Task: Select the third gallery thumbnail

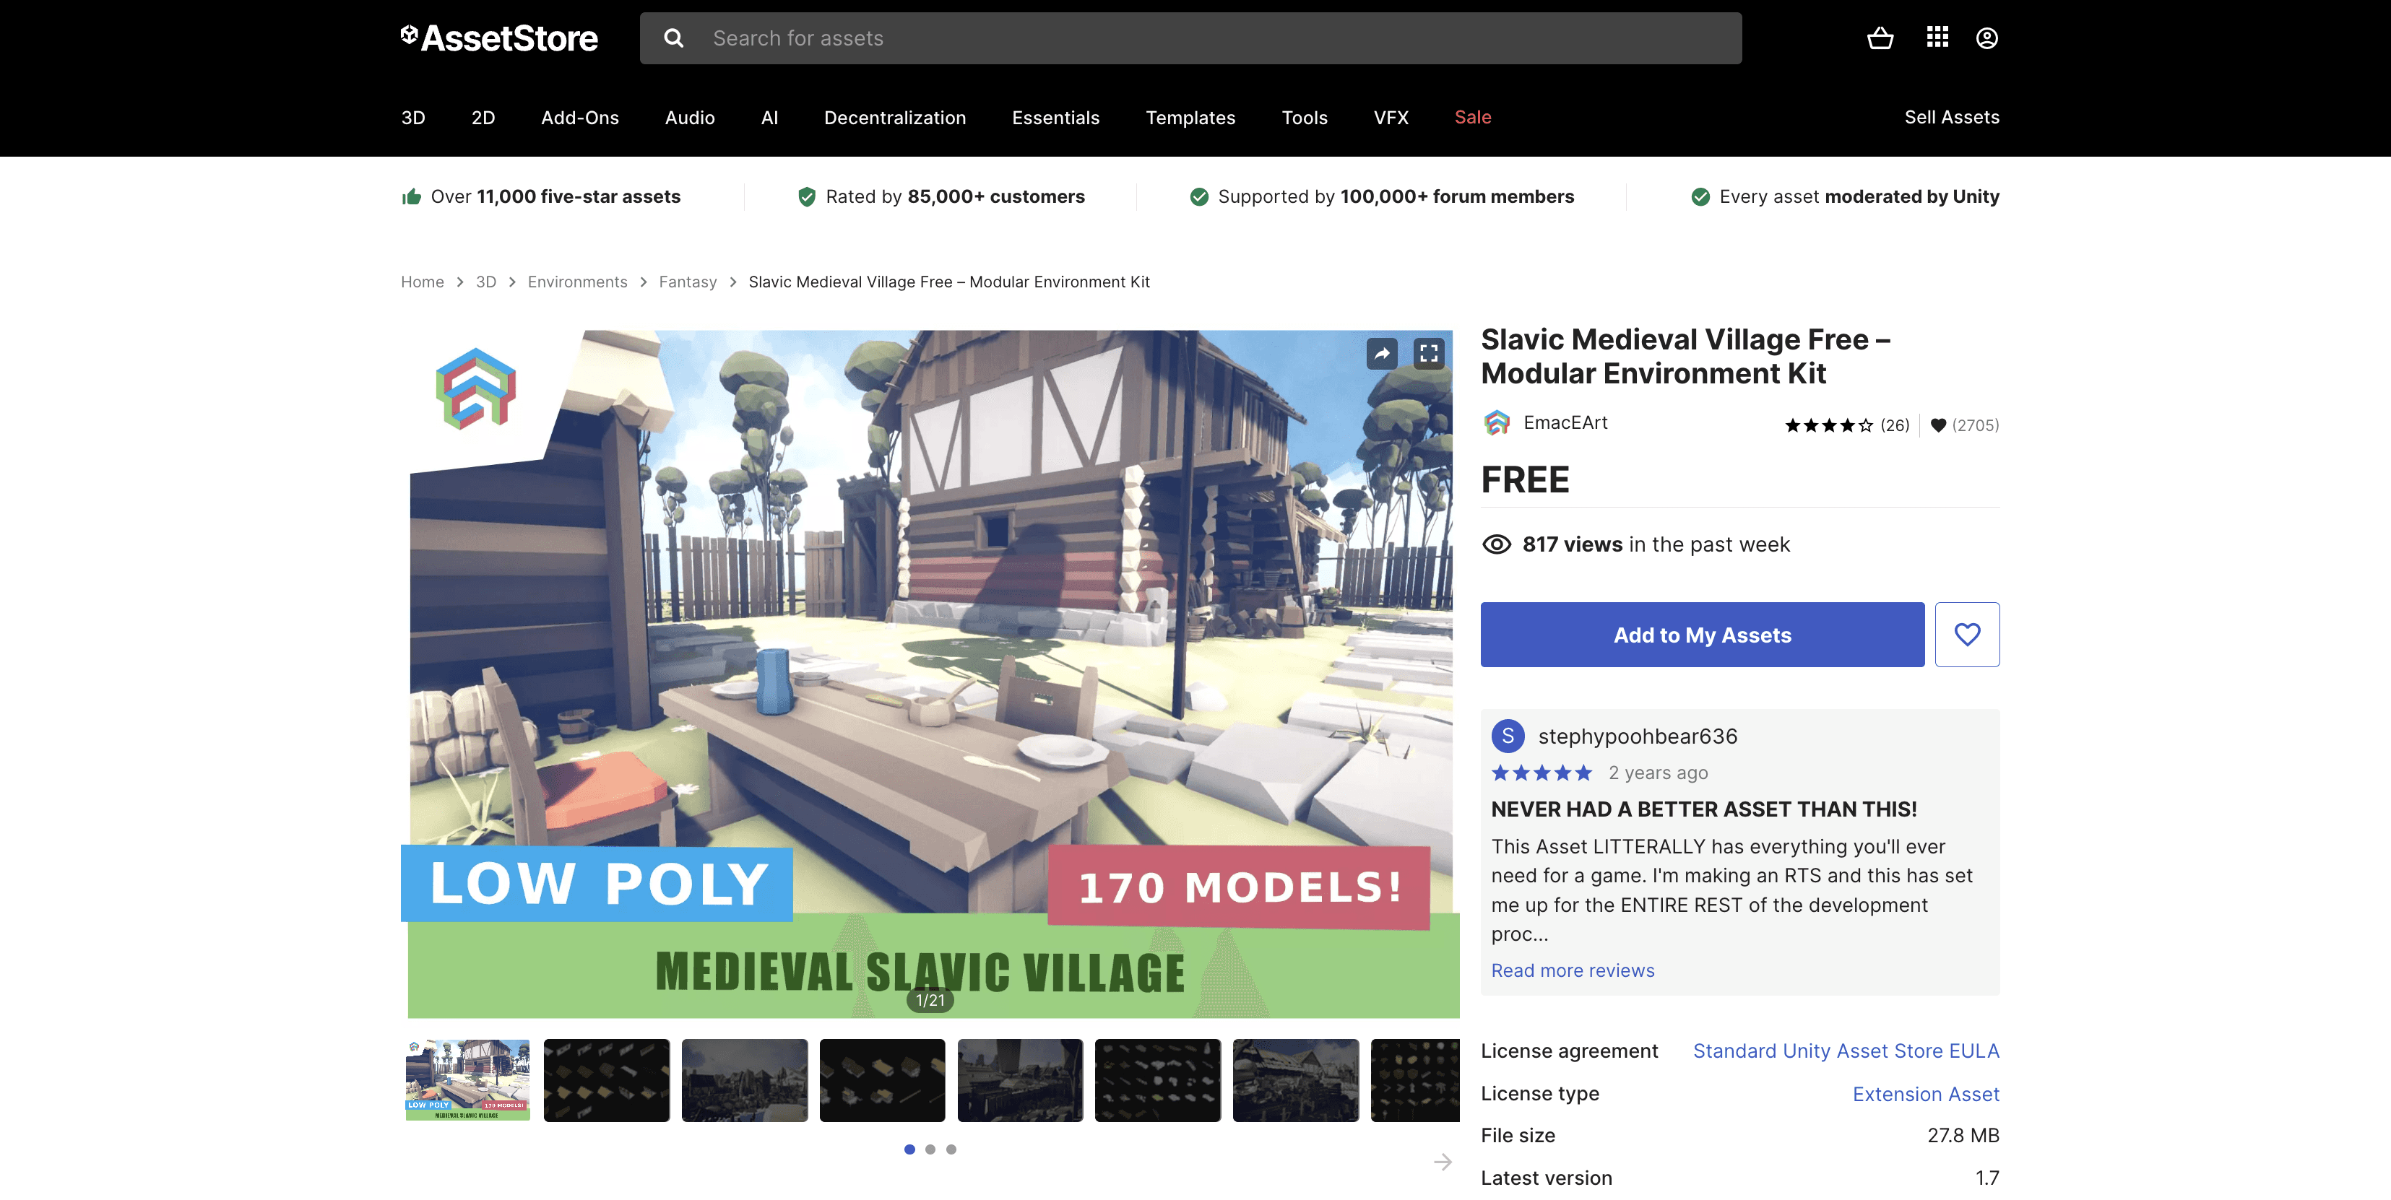Action: point(745,1080)
